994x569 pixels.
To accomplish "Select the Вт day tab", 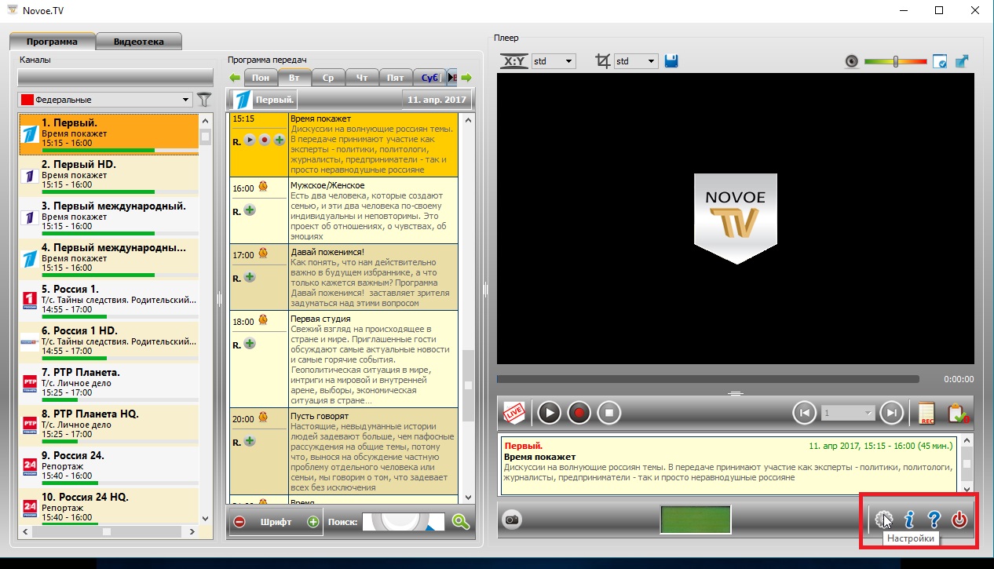I will (x=294, y=78).
